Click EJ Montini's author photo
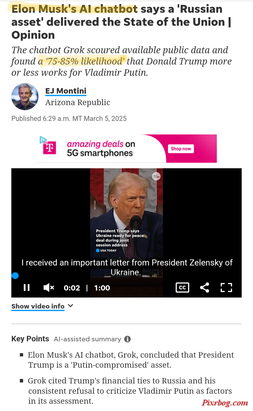253x411 pixels. tap(25, 96)
